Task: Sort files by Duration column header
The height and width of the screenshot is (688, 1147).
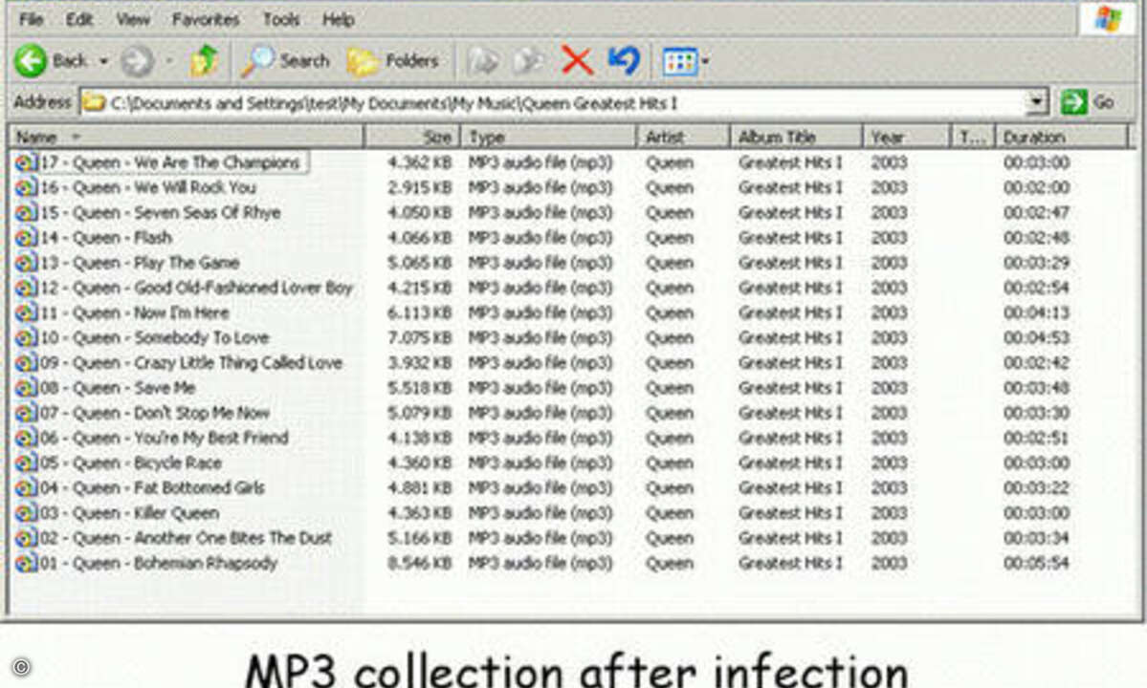Action: (x=1062, y=137)
